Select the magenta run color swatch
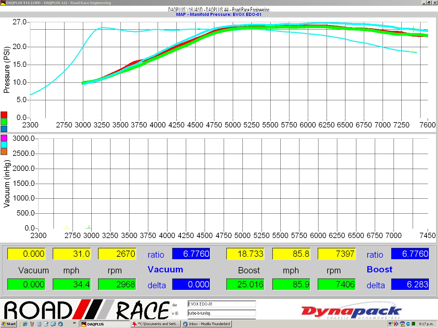The height and width of the screenshot is (328, 438). [4, 138]
